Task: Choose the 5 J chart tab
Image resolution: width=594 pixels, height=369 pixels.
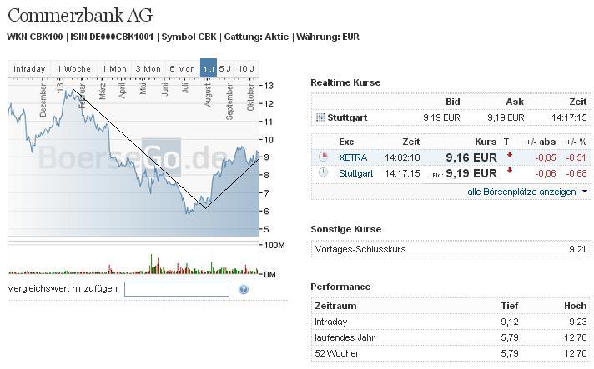Action: pos(225,68)
